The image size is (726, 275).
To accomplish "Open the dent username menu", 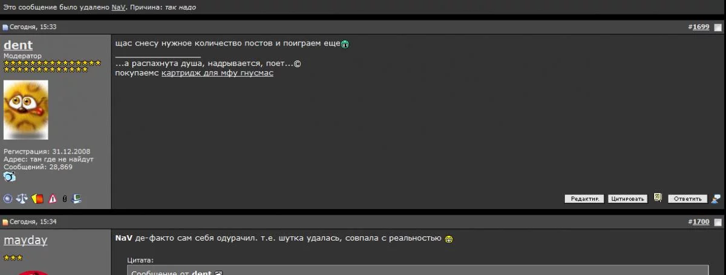I will [x=18, y=45].
